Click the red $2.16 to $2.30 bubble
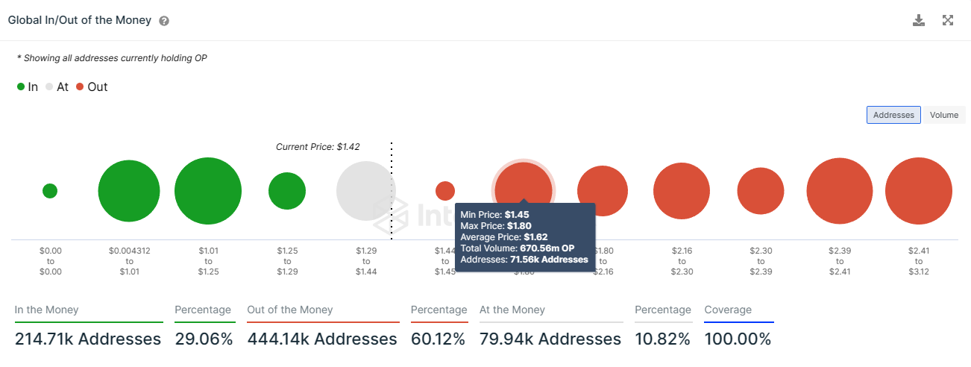 [x=682, y=191]
